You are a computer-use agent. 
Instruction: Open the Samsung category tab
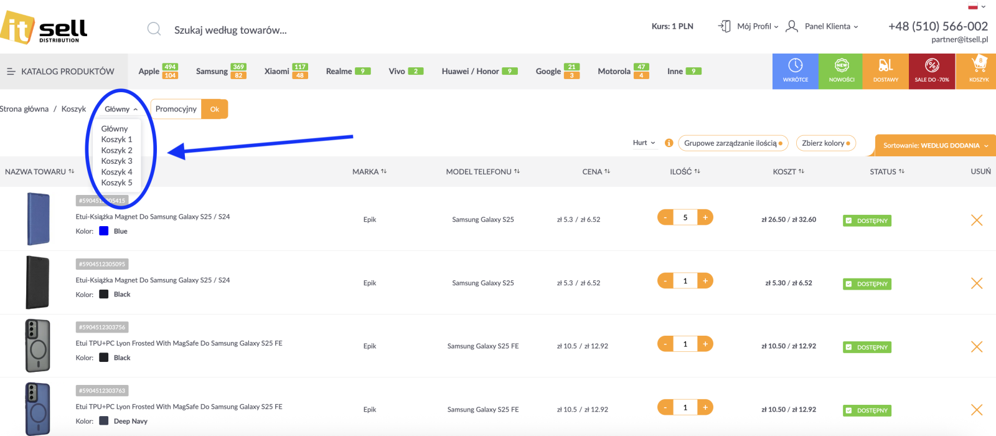(212, 71)
